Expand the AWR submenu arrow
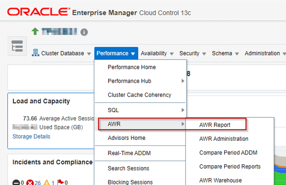286x185 pixels. 182,124
